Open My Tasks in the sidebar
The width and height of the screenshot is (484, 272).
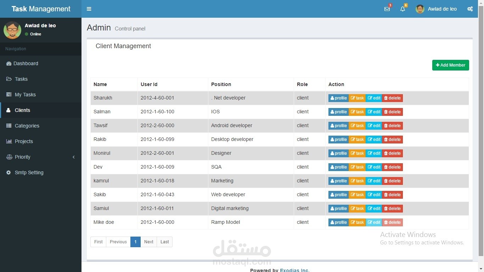click(24, 95)
